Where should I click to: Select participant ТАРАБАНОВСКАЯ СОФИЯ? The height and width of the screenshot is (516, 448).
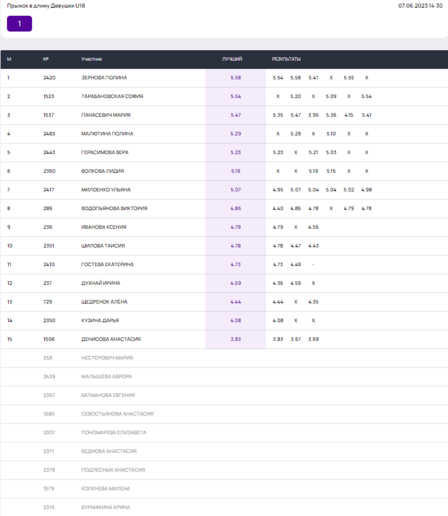pyautogui.click(x=112, y=96)
